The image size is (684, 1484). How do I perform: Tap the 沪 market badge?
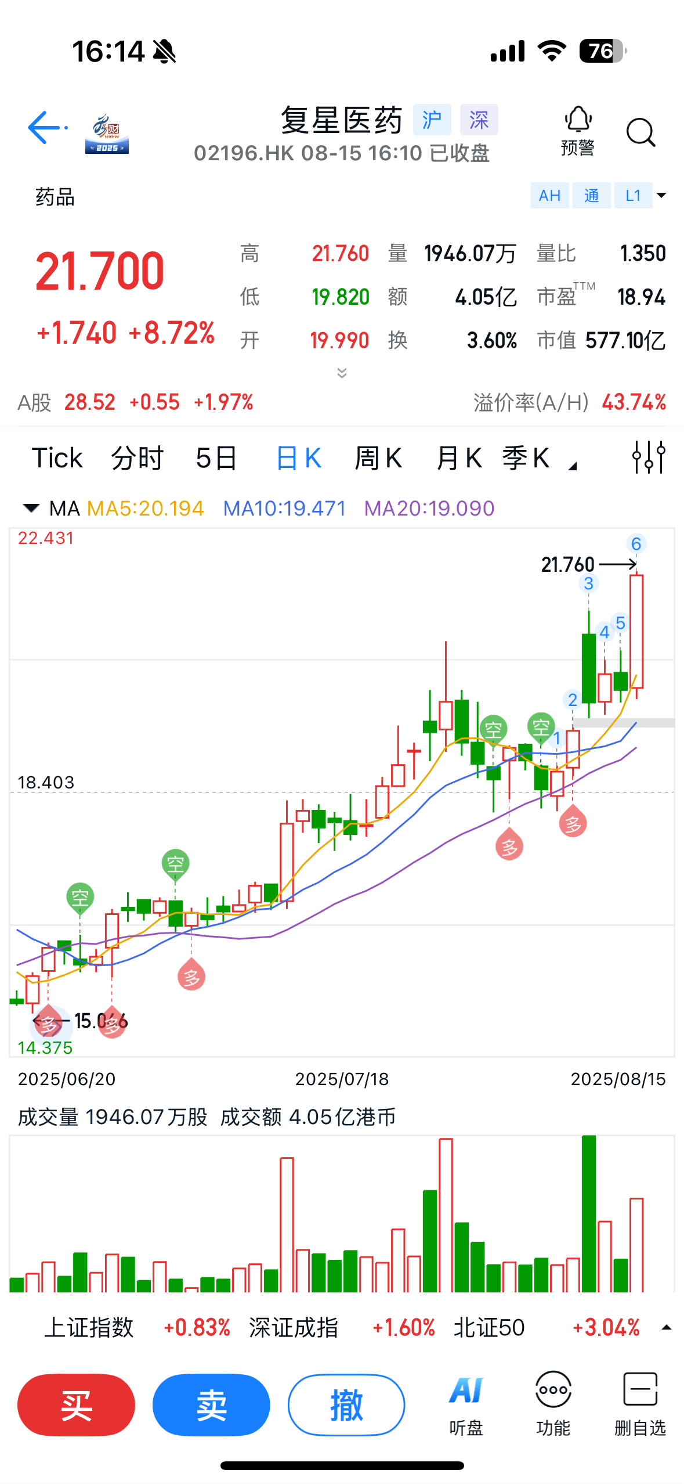coord(432,120)
